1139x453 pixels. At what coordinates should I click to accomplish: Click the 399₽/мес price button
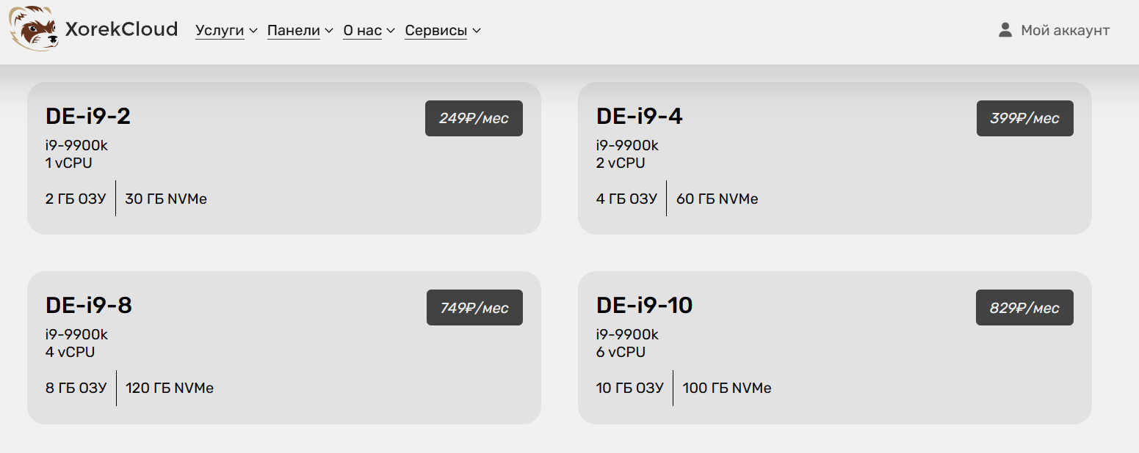(1024, 118)
